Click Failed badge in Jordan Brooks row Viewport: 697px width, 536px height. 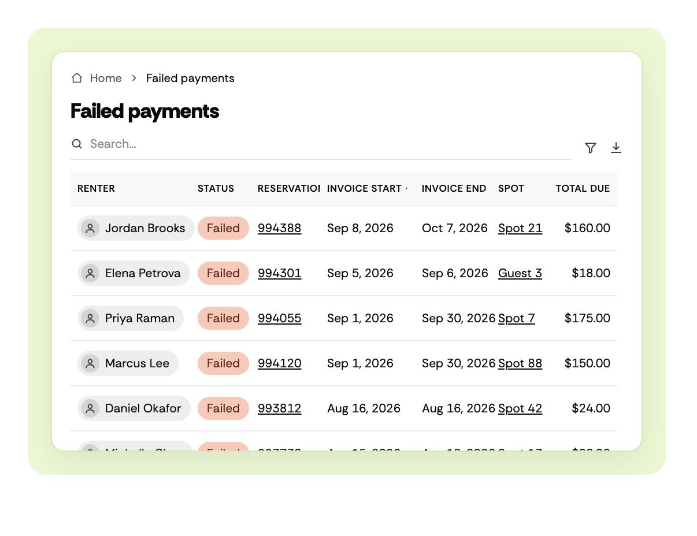(223, 228)
